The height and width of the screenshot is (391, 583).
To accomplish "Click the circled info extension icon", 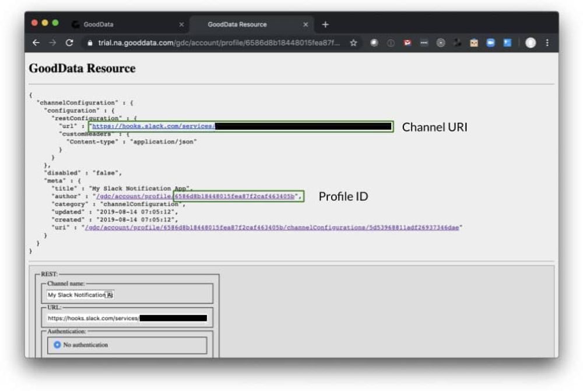I will click(x=391, y=43).
